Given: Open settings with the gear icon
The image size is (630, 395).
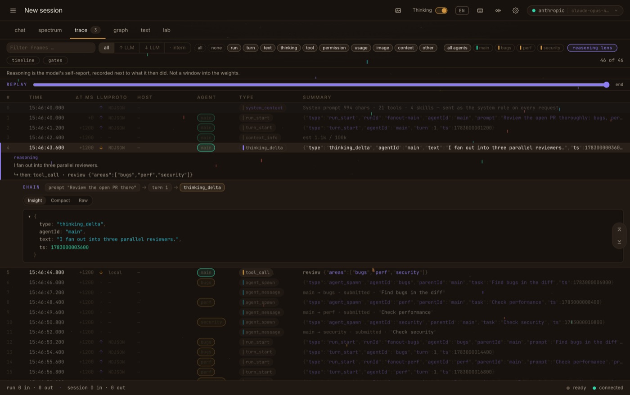Looking at the screenshot, I should [516, 10].
